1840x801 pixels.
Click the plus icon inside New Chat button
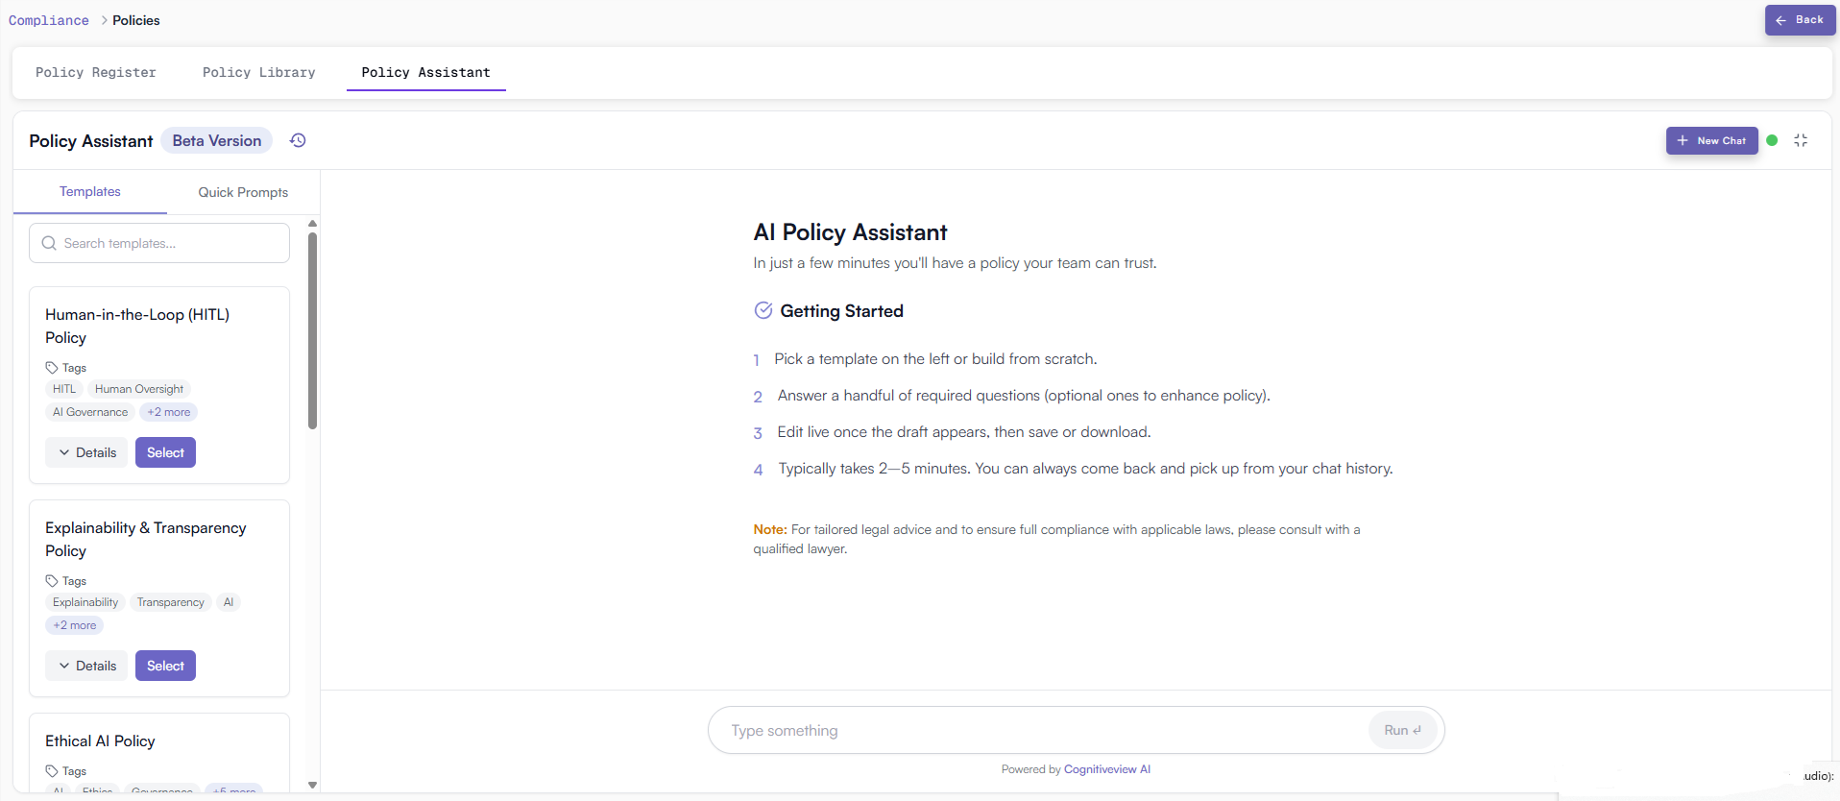tap(1683, 140)
